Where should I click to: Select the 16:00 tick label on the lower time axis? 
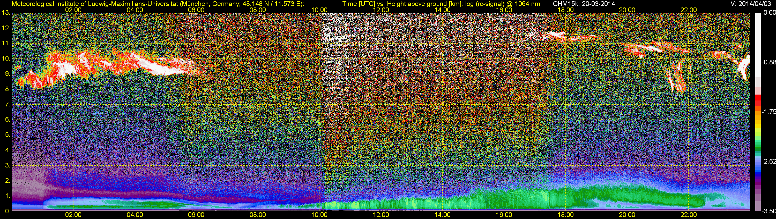click(504, 215)
